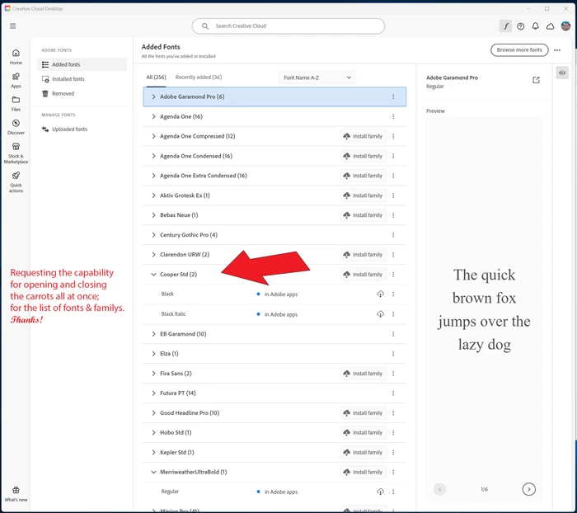Open more options for Century Gothic Pro

393,235
